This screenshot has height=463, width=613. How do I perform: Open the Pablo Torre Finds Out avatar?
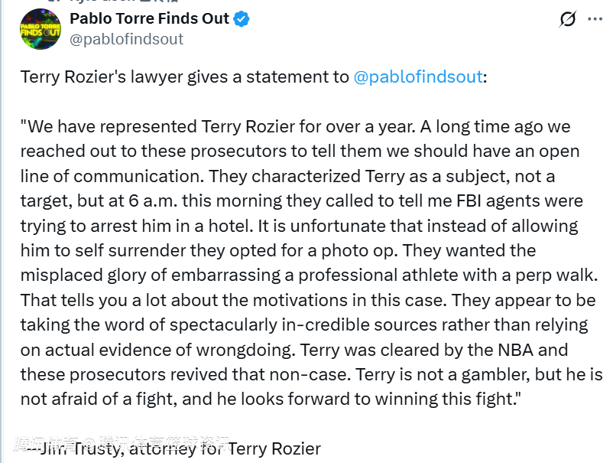click(40, 28)
